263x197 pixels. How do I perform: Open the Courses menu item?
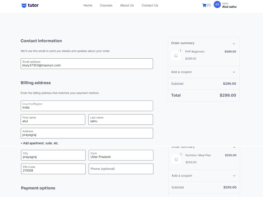pyautogui.click(x=106, y=5)
